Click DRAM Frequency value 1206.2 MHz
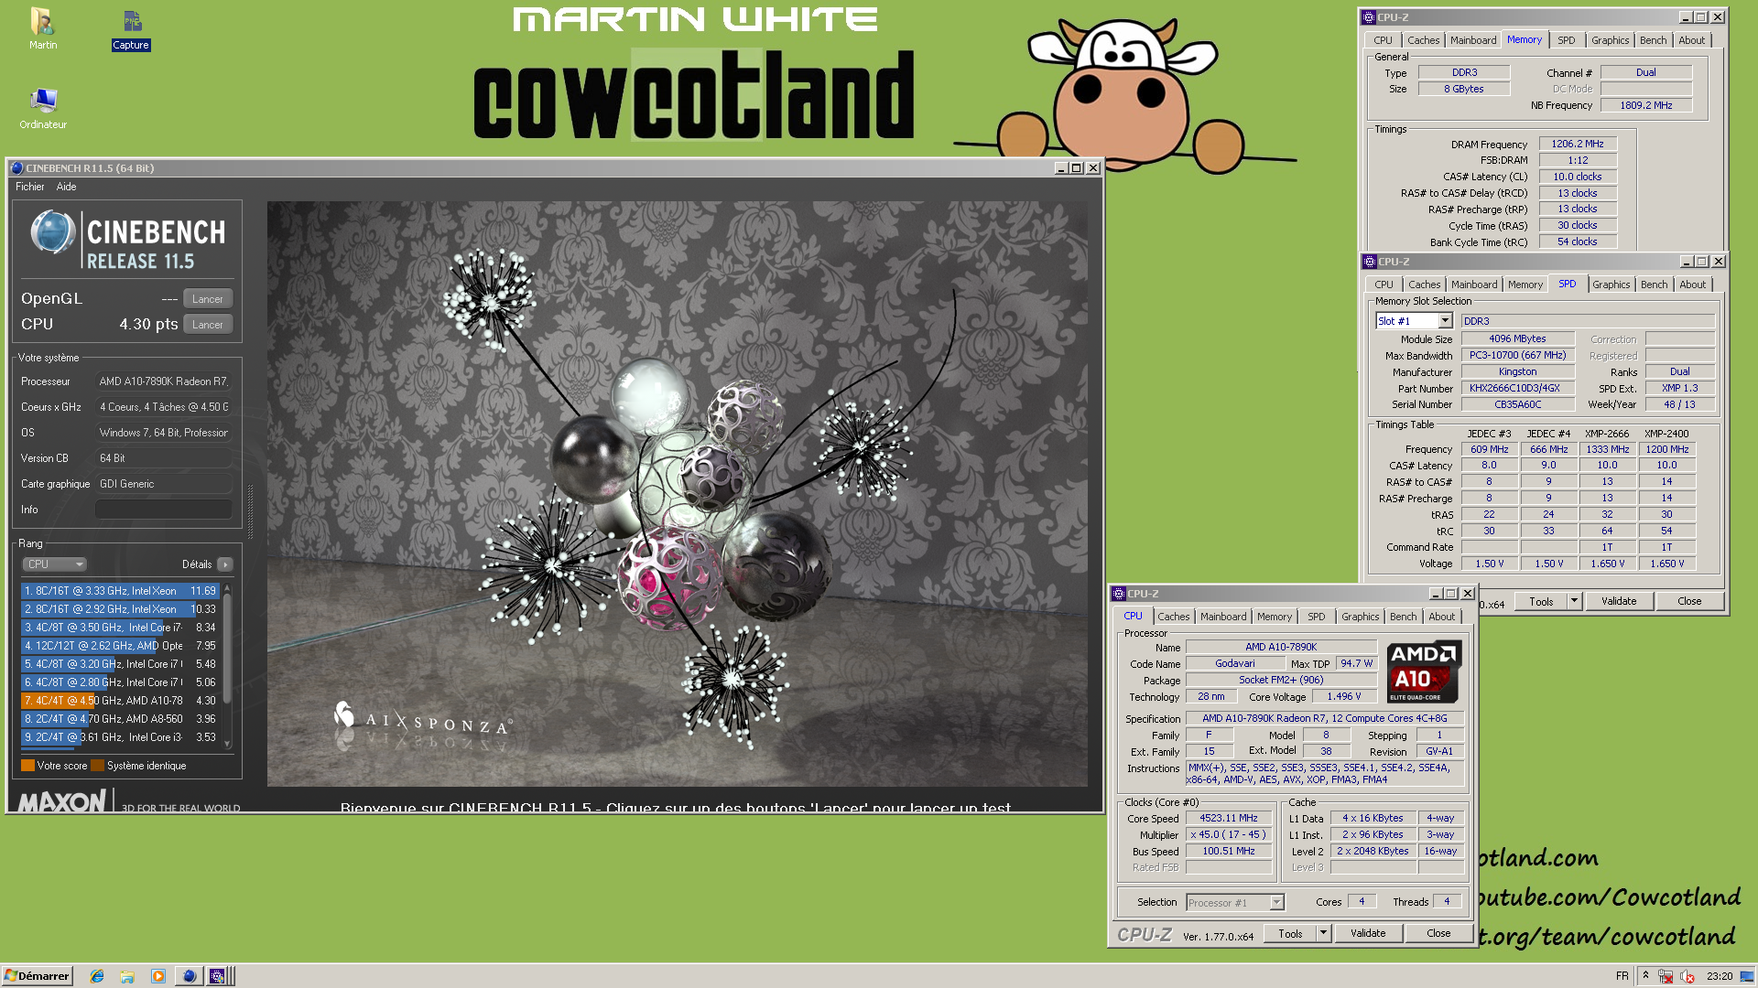This screenshot has width=1758, height=988. (x=1578, y=144)
